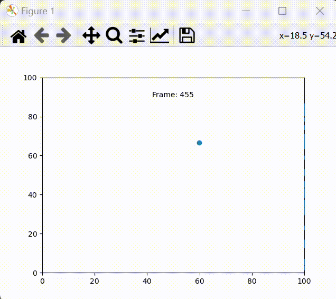Close the Figure 1 window
This screenshot has width=336, height=299.
point(319,11)
